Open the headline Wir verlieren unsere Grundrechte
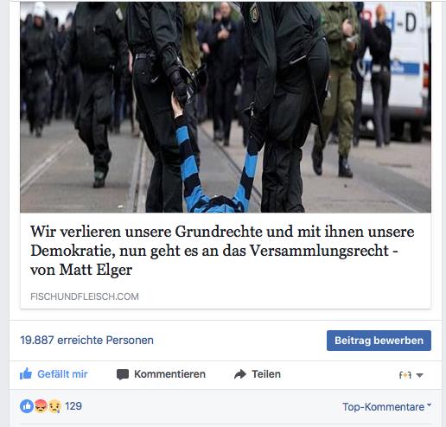The image size is (446, 427). pos(222,251)
